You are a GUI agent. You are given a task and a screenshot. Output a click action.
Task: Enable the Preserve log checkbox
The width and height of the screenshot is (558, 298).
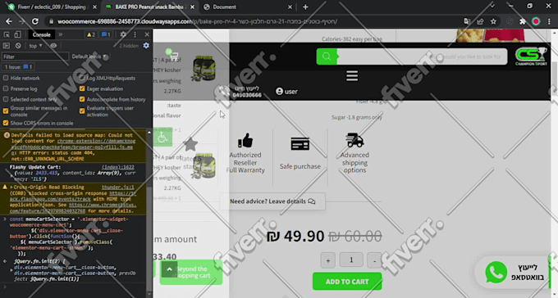[x=6, y=88]
